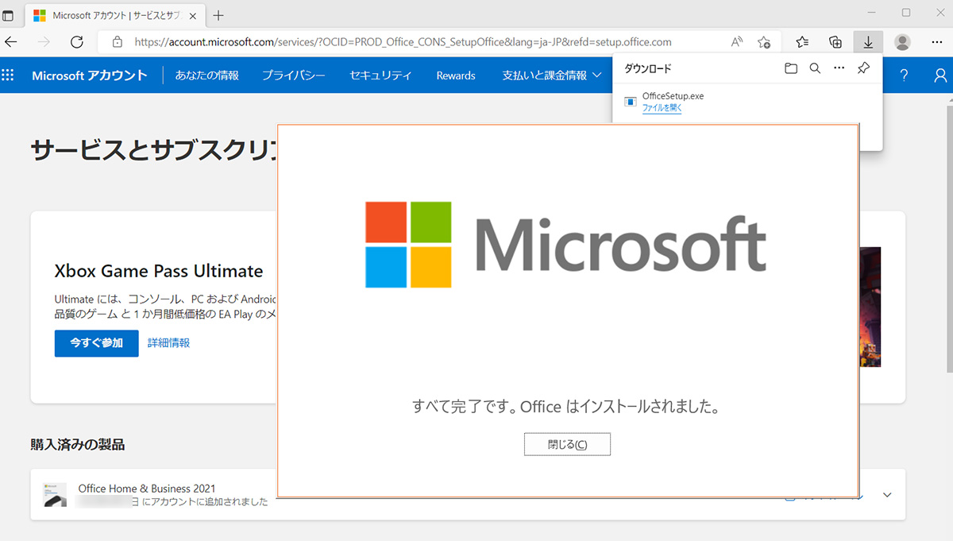953x541 pixels.
Task: Click the Office Home & Business product thumbnail
Action: pos(55,494)
